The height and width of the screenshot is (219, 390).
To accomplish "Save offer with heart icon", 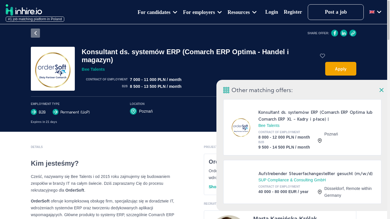I will tap(322, 56).
